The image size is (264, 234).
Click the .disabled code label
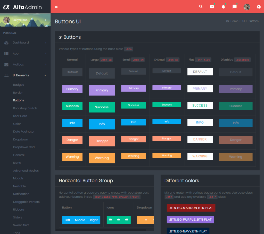(x=242, y=60)
